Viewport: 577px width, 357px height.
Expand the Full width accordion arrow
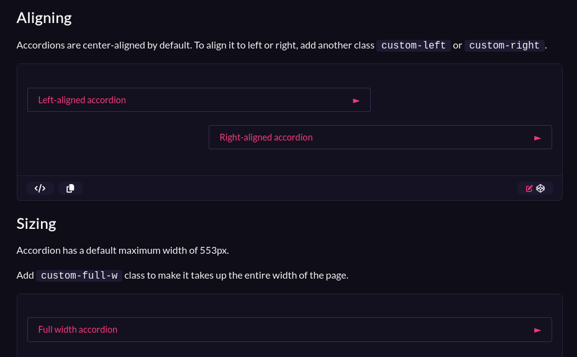pos(537,330)
